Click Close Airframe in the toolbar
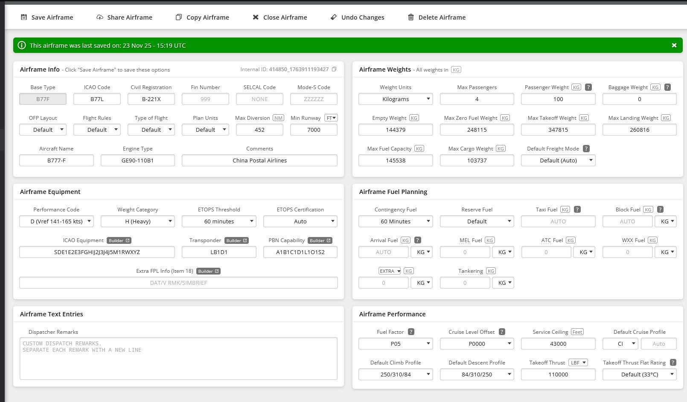 (x=280, y=17)
